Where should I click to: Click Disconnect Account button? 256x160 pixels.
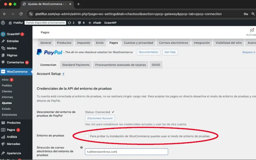coord(100,118)
